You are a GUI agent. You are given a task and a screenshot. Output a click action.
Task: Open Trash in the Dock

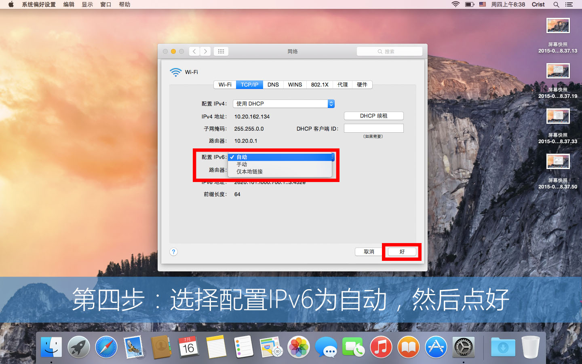(x=531, y=347)
